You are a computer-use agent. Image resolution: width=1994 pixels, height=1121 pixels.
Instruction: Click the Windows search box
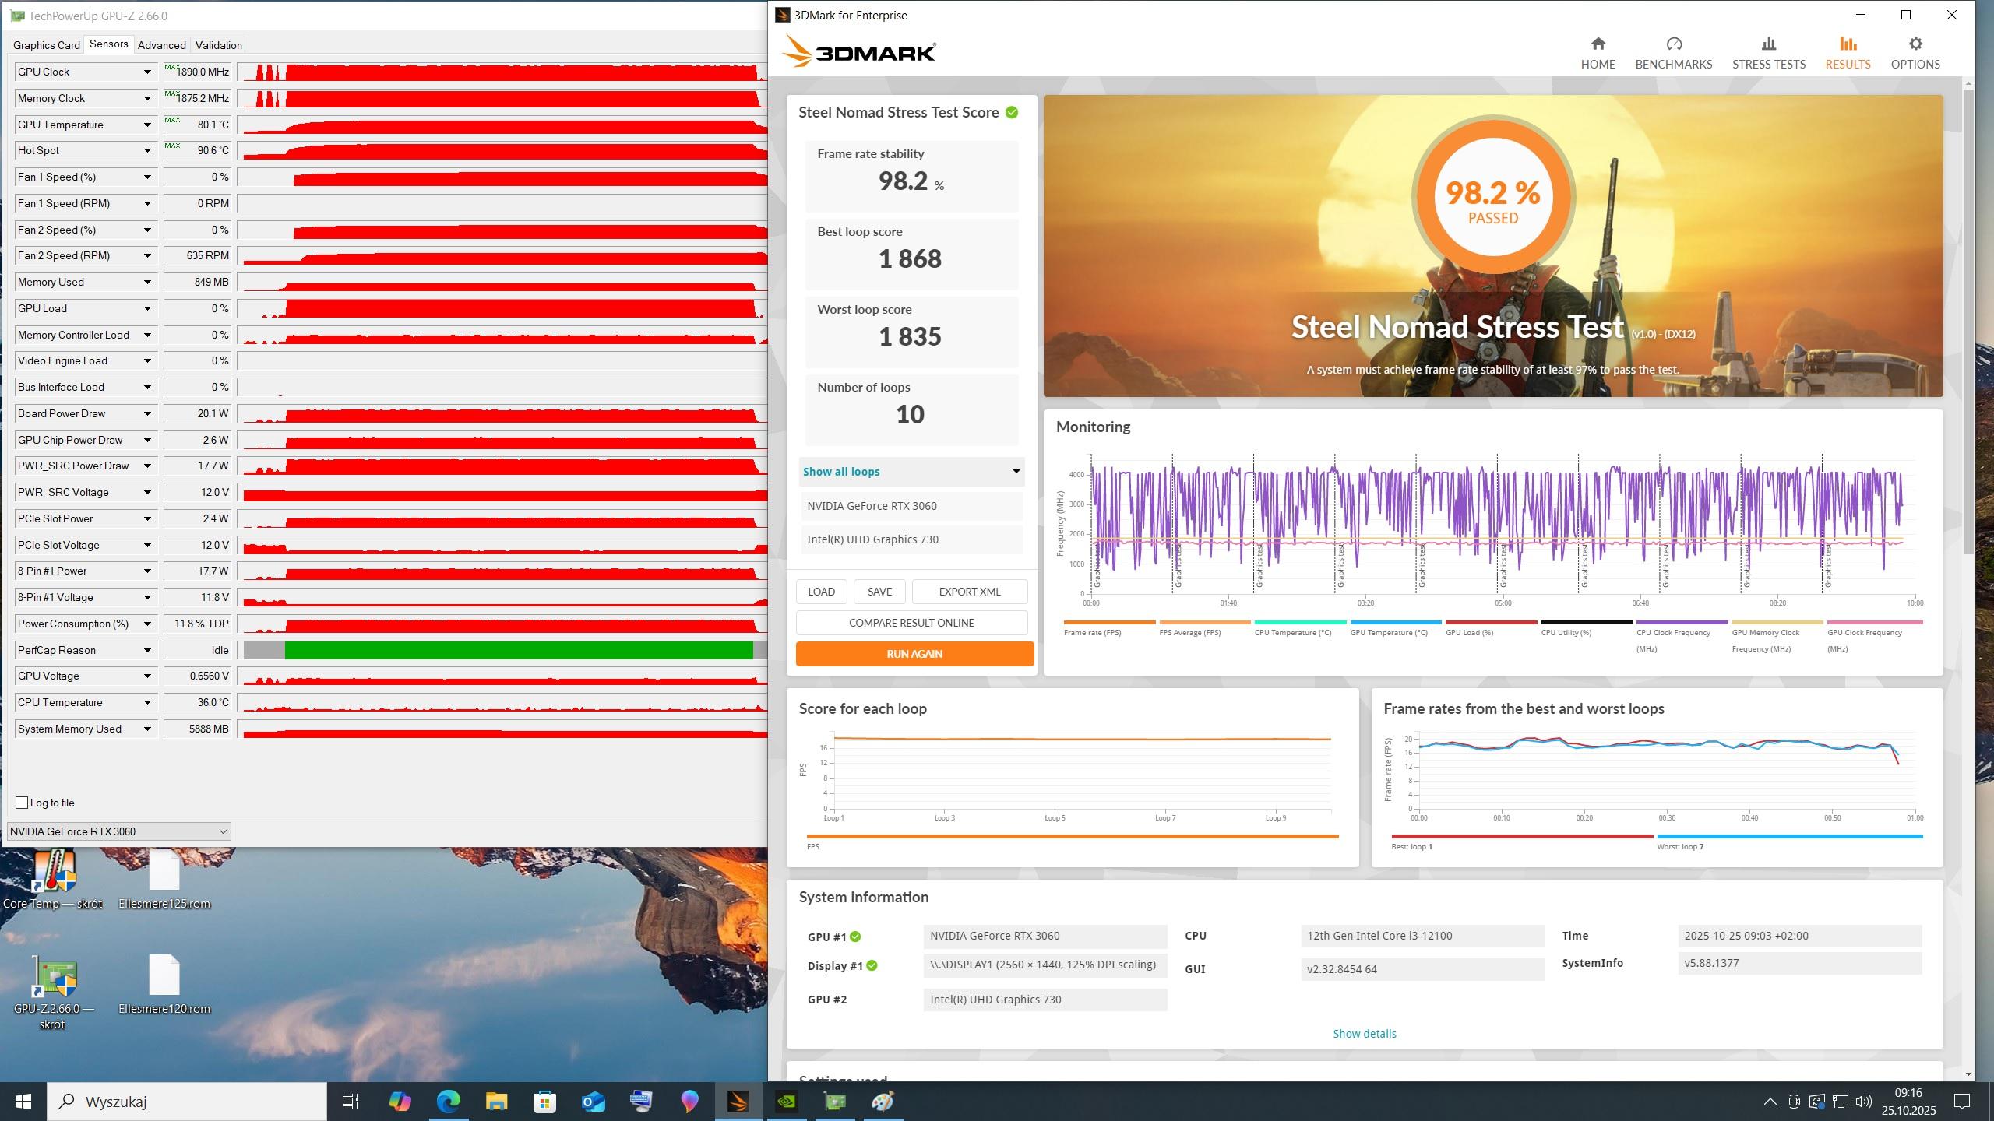click(187, 1101)
